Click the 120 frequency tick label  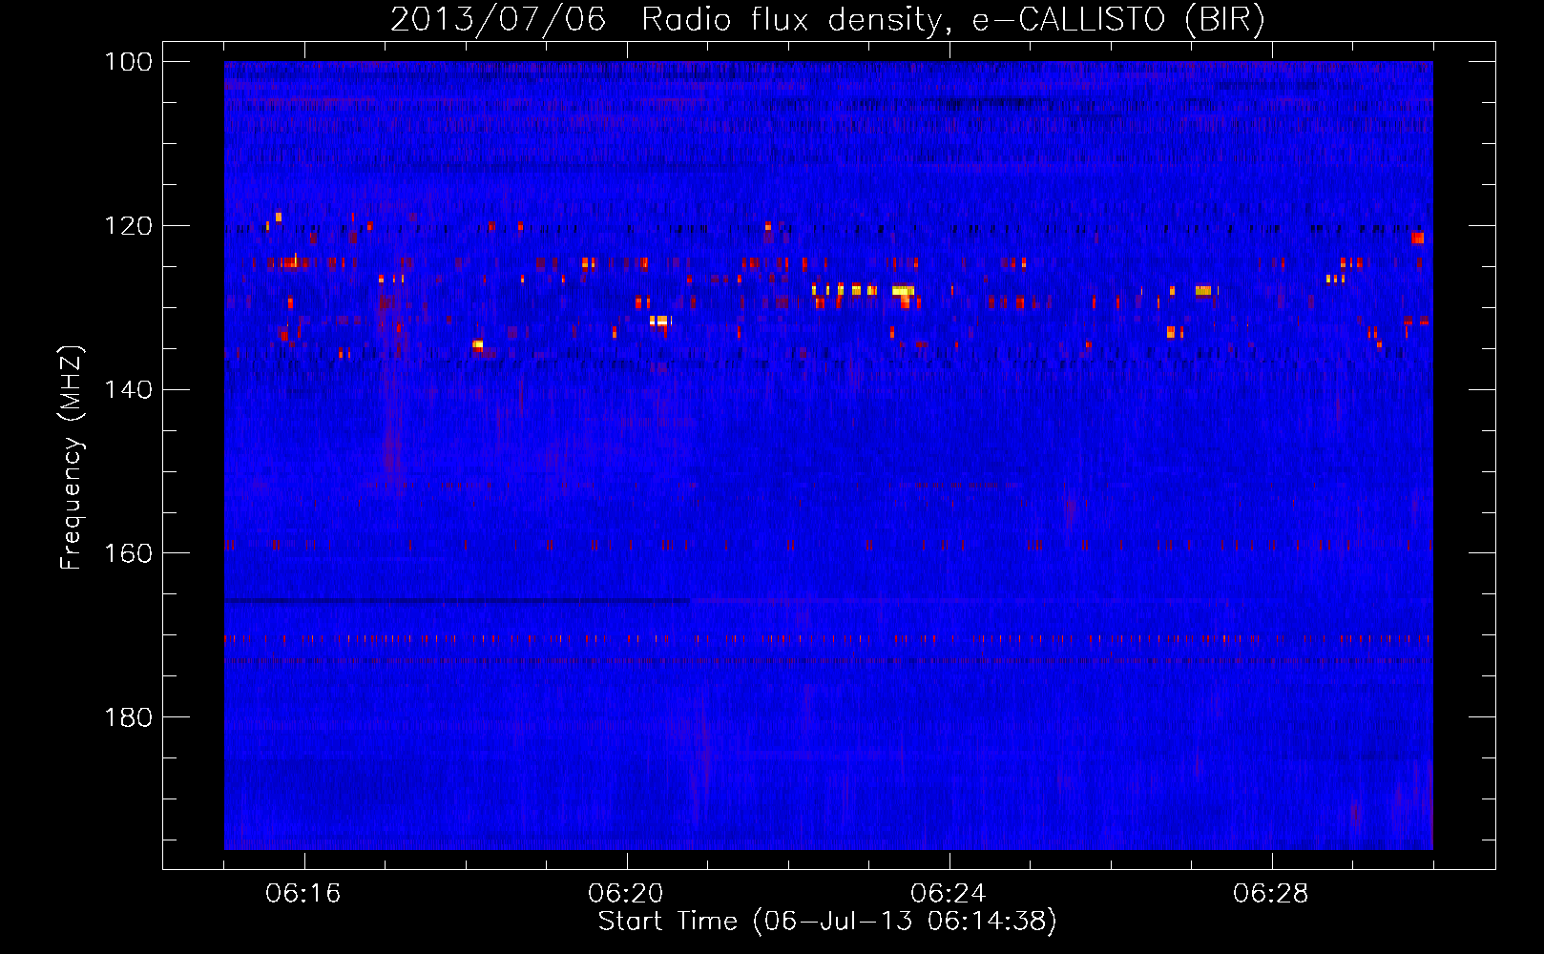127,226
